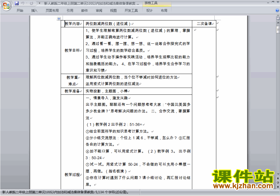This screenshot has width=280, height=196.
Task: Switch to the 开发工具 ribbon tab
Action: coord(131,11)
